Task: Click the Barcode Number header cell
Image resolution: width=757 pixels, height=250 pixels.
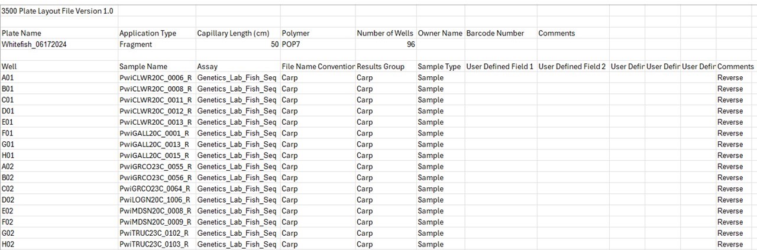Action: tap(501, 33)
